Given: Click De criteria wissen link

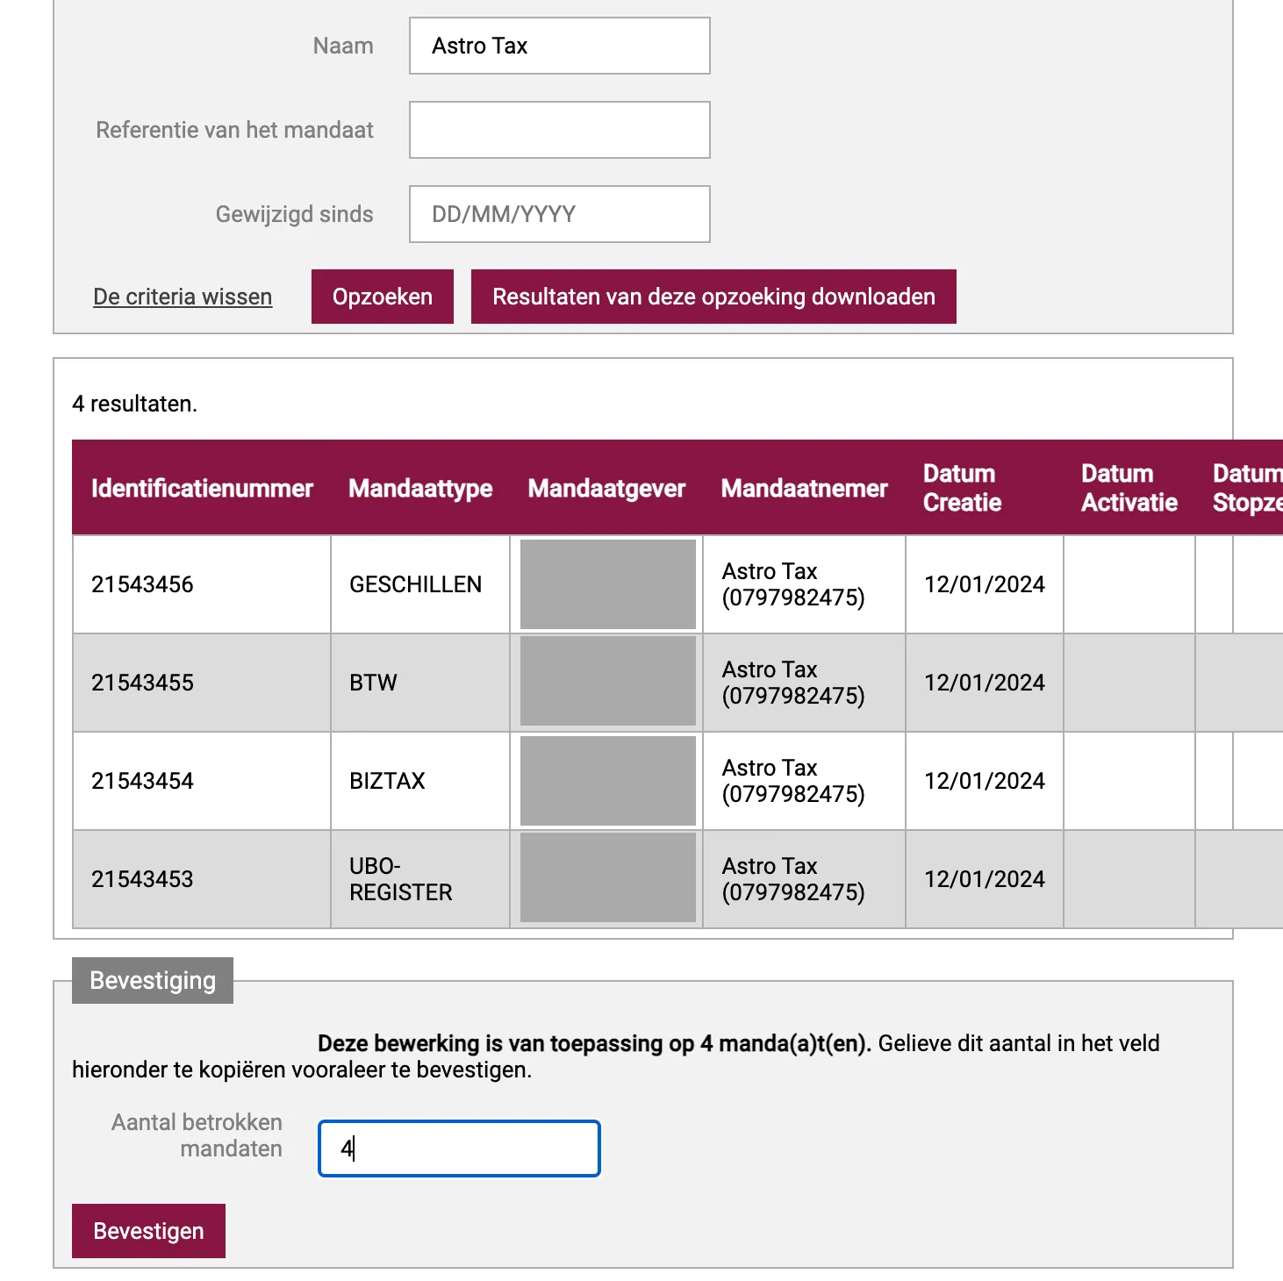Looking at the screenshot, I should pyautogui.click(x=183, y=297).
